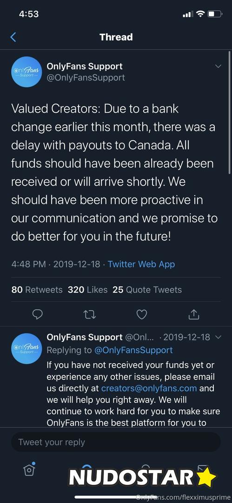232x503 pixels.
Task: Open the creators@onlyfans.com email link
Action: 149,388
